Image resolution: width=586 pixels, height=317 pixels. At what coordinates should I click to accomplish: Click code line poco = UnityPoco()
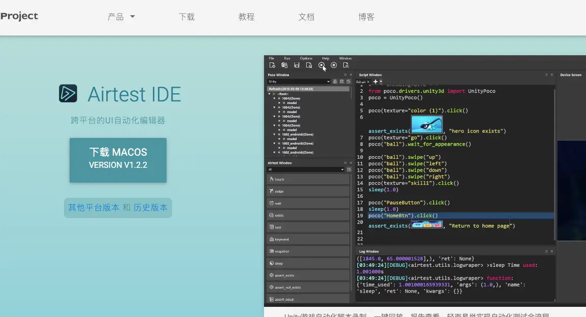[396, 98]
